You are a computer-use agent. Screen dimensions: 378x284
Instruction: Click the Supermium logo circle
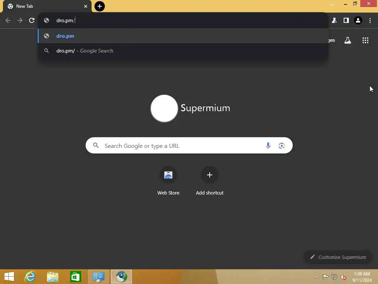click(x=164, y=108)
